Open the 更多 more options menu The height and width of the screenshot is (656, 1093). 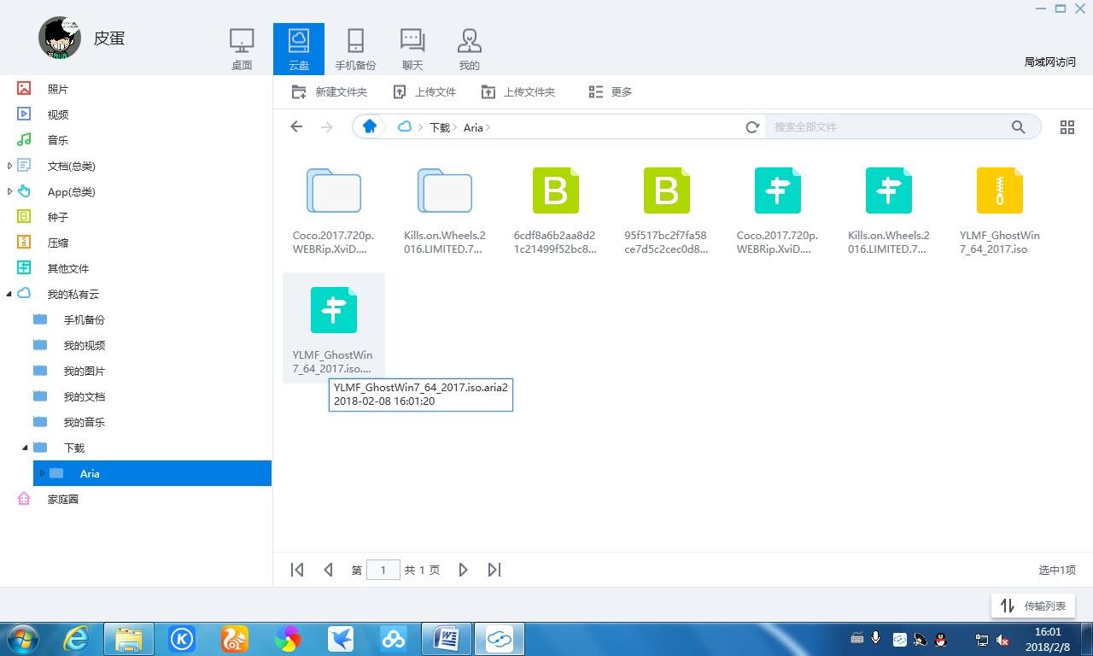611,91
